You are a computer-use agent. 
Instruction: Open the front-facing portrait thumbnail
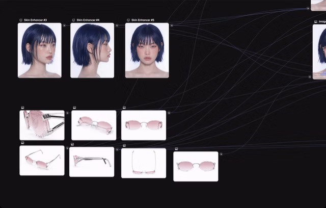(x=147, y=50)
